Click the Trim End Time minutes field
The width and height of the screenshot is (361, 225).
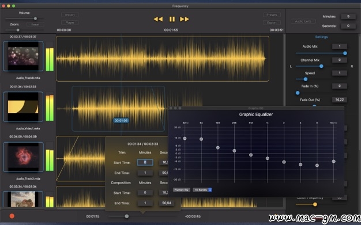[x=145, y=173]
